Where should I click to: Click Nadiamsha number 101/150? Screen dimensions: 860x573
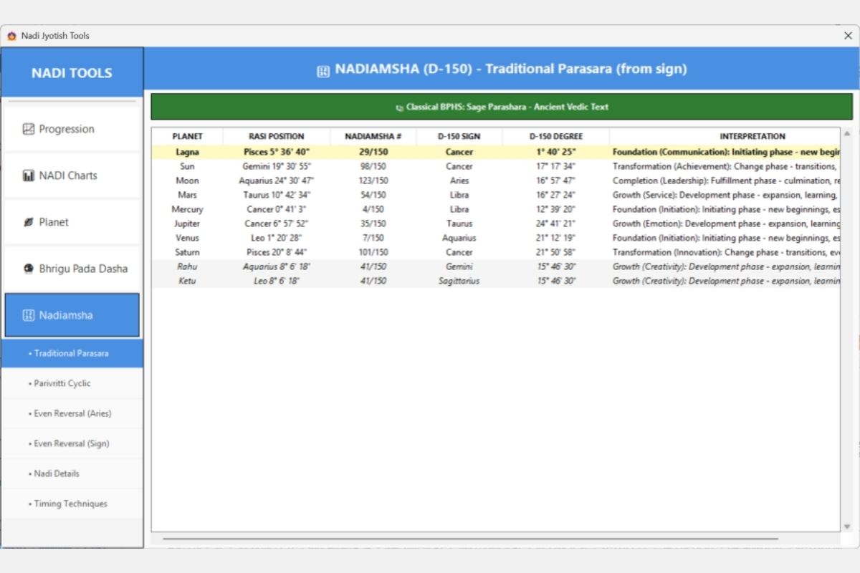[x=373, y=252]
